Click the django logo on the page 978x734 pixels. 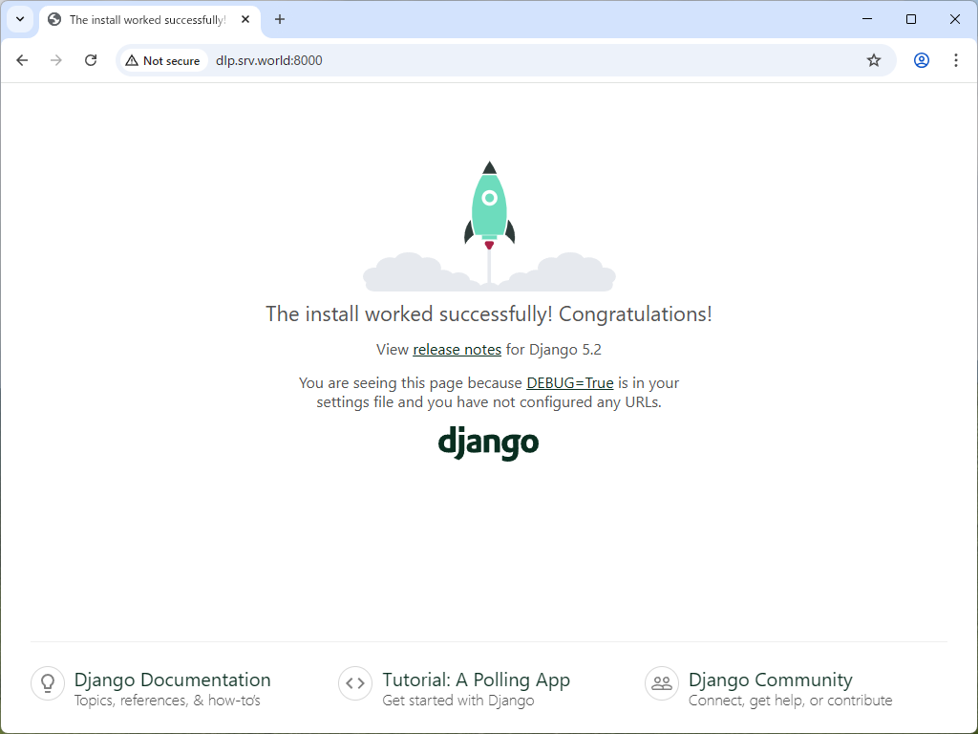coord(488,443)
